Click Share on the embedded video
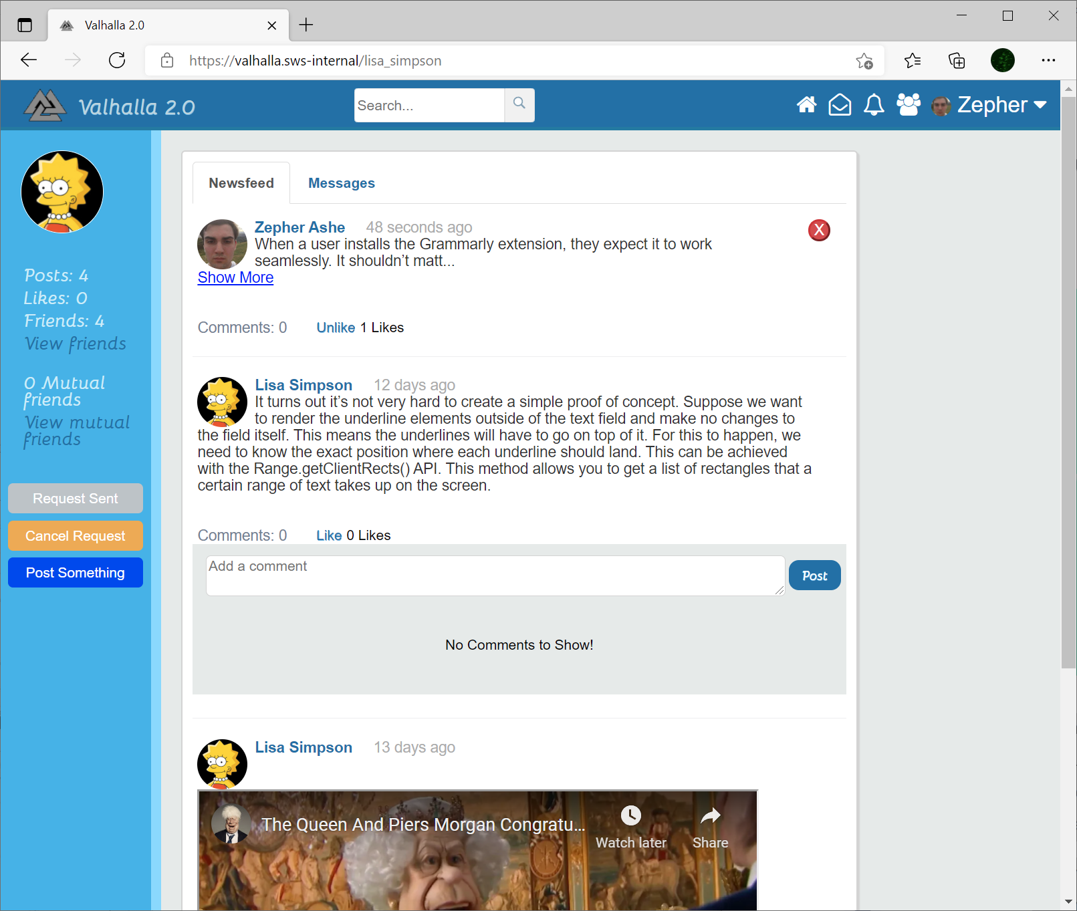The image size is (1077, 911). coord(710,827)
